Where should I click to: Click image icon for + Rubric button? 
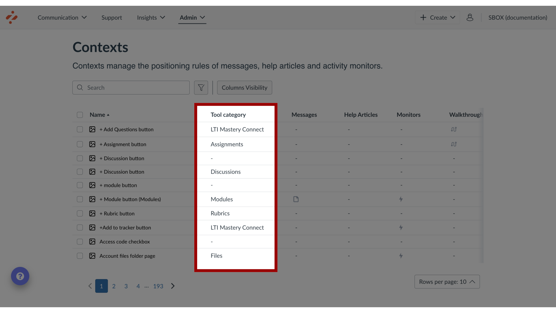(92, 213)
